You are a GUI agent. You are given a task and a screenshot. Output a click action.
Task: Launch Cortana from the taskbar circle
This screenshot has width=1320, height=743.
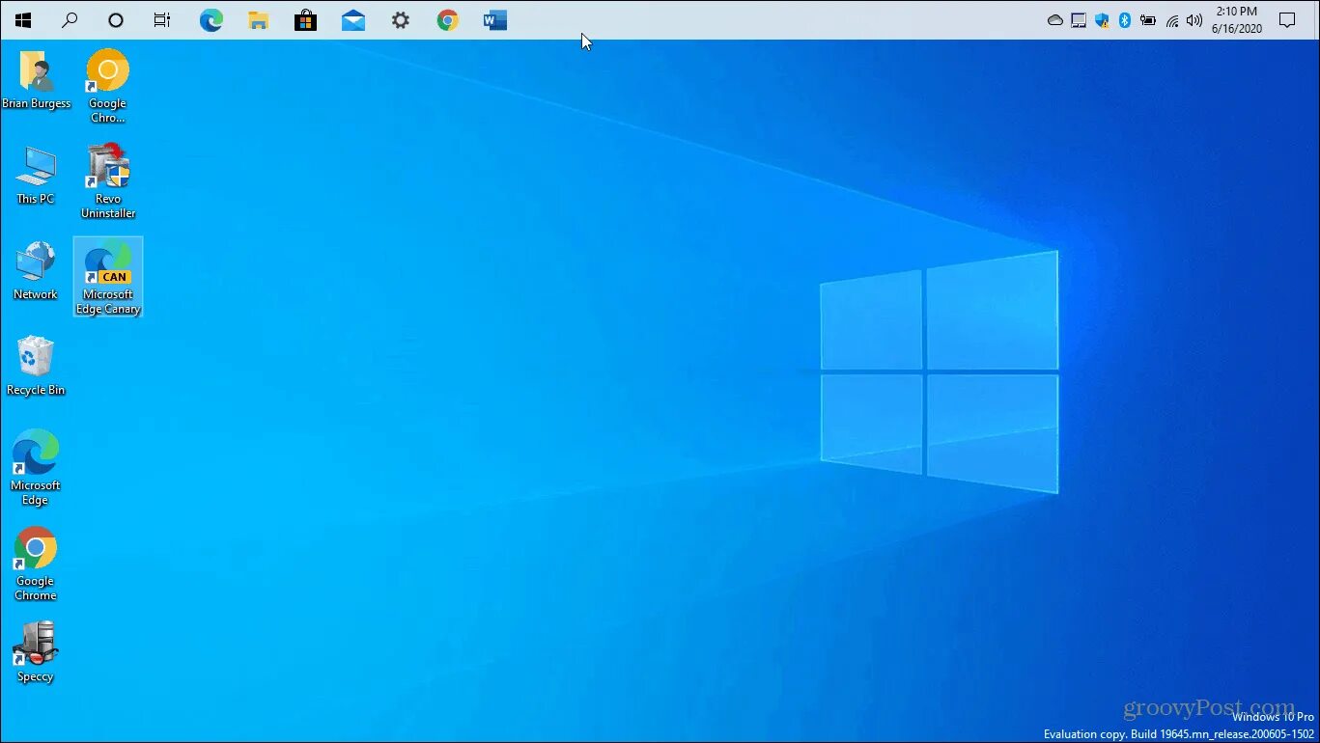click(116, 20)
